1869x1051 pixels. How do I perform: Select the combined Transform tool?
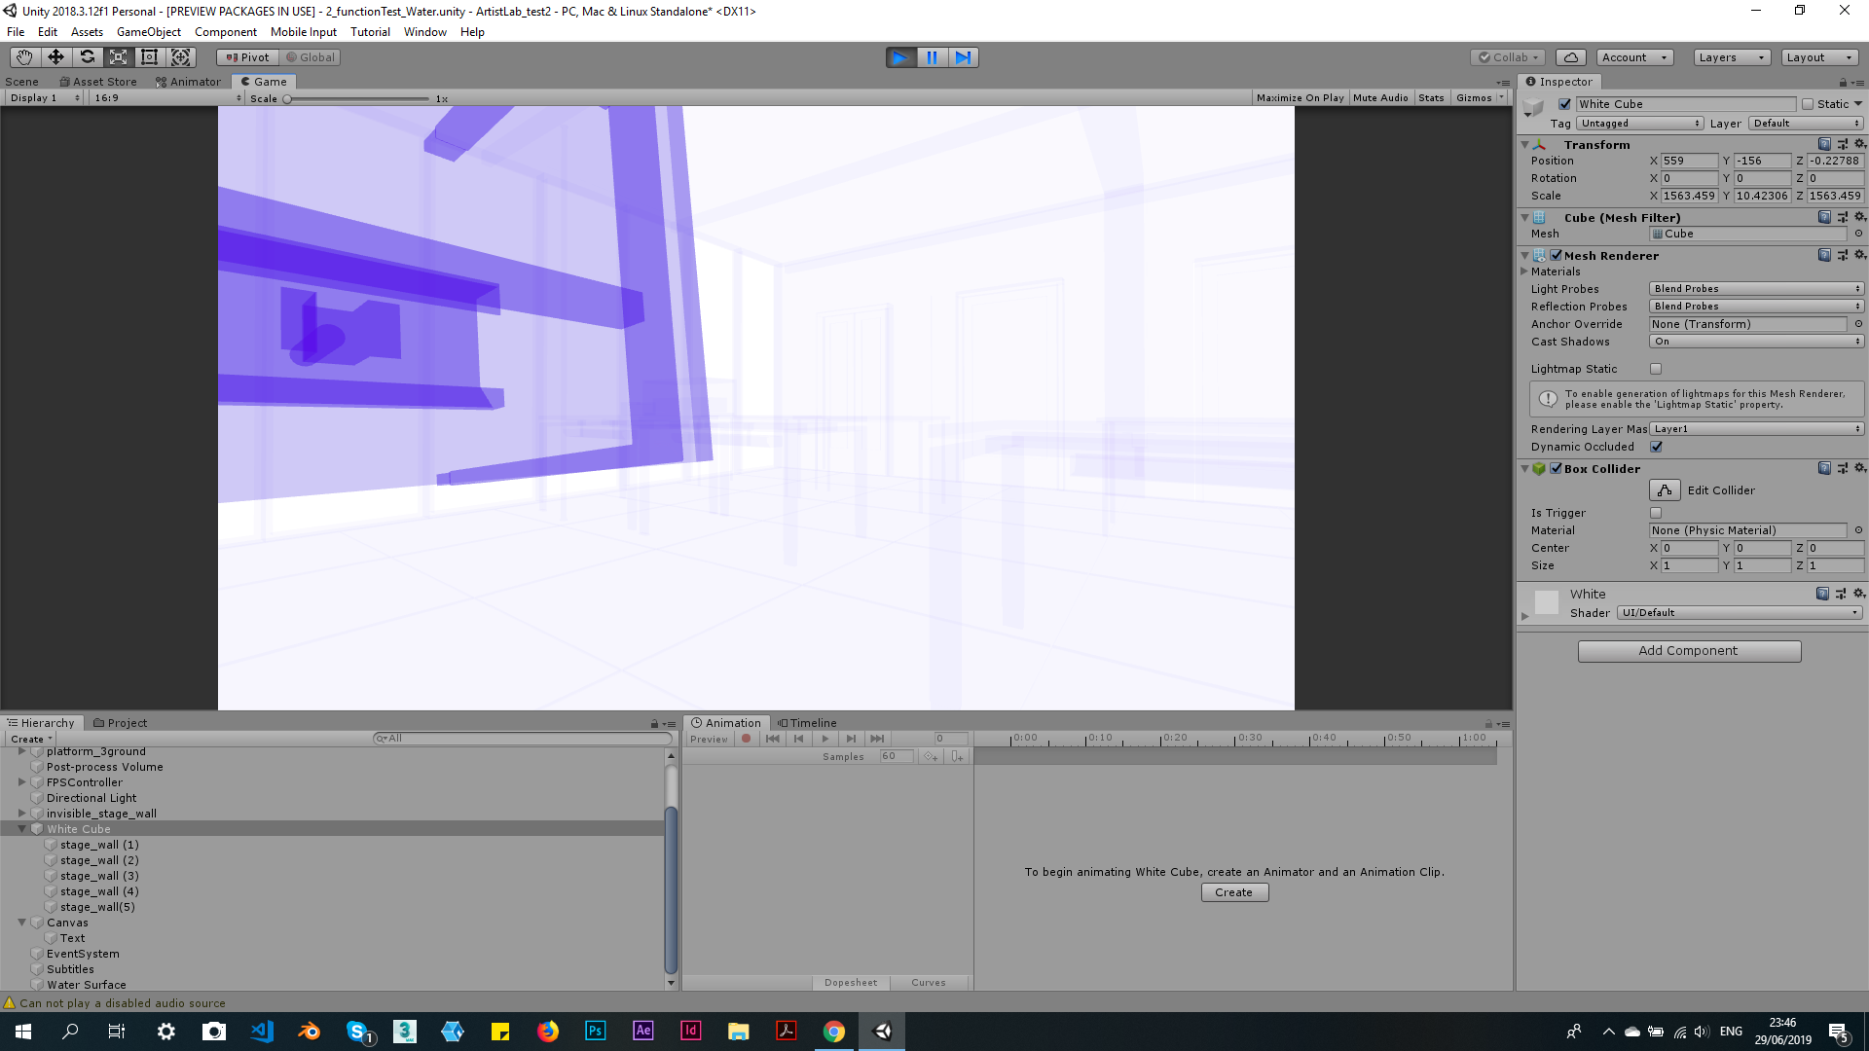[x=180, y=57]
